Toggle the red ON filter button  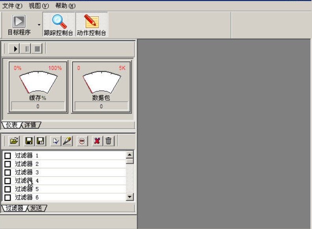click(x=82, y=141)
